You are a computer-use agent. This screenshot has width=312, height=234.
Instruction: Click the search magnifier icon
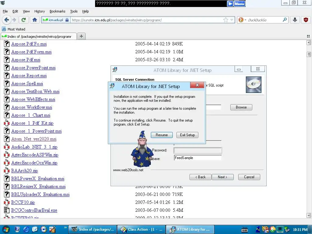[285, 20]
